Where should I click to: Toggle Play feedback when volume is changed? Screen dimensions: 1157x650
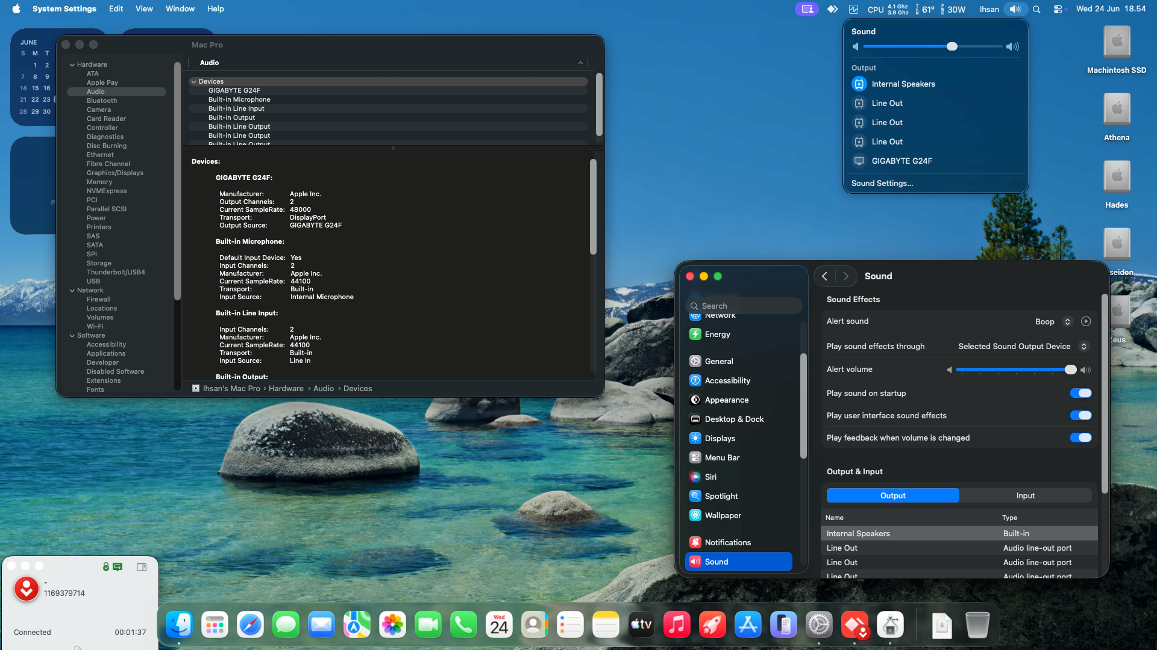click(x=1080, y=438)
